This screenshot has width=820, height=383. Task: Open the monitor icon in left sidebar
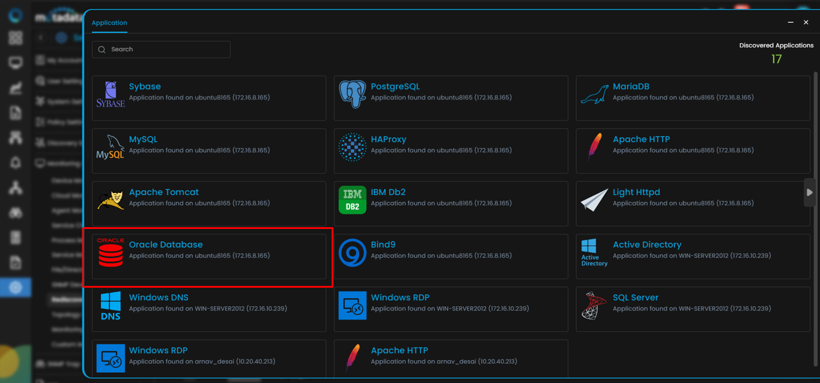(x=16, y=63)
